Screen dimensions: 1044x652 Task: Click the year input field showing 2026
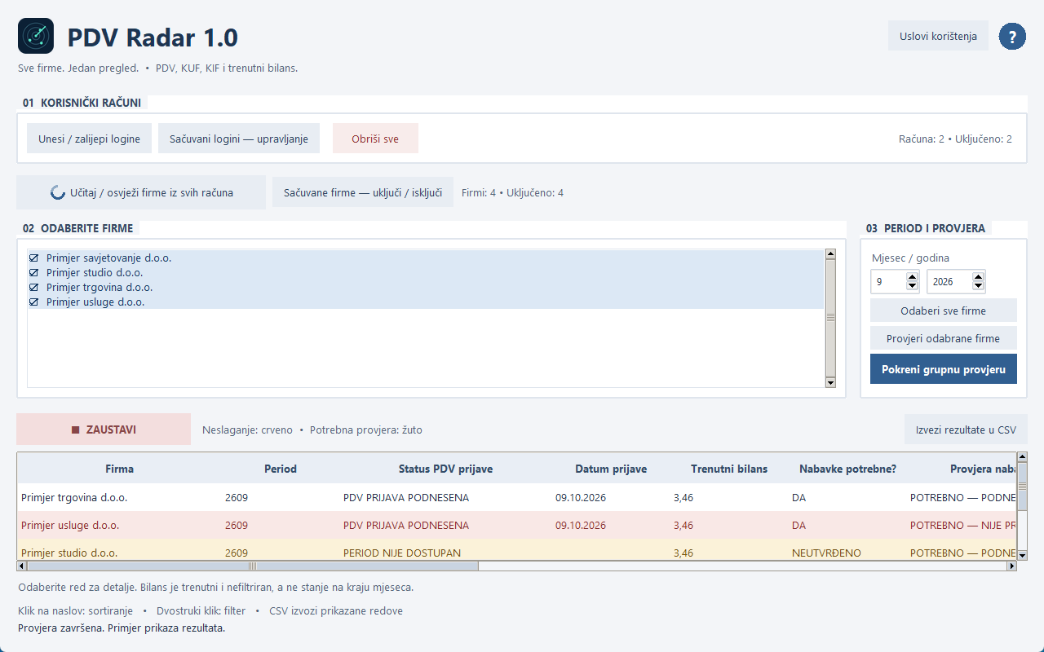pyautogui.click(x=949, y=281)
